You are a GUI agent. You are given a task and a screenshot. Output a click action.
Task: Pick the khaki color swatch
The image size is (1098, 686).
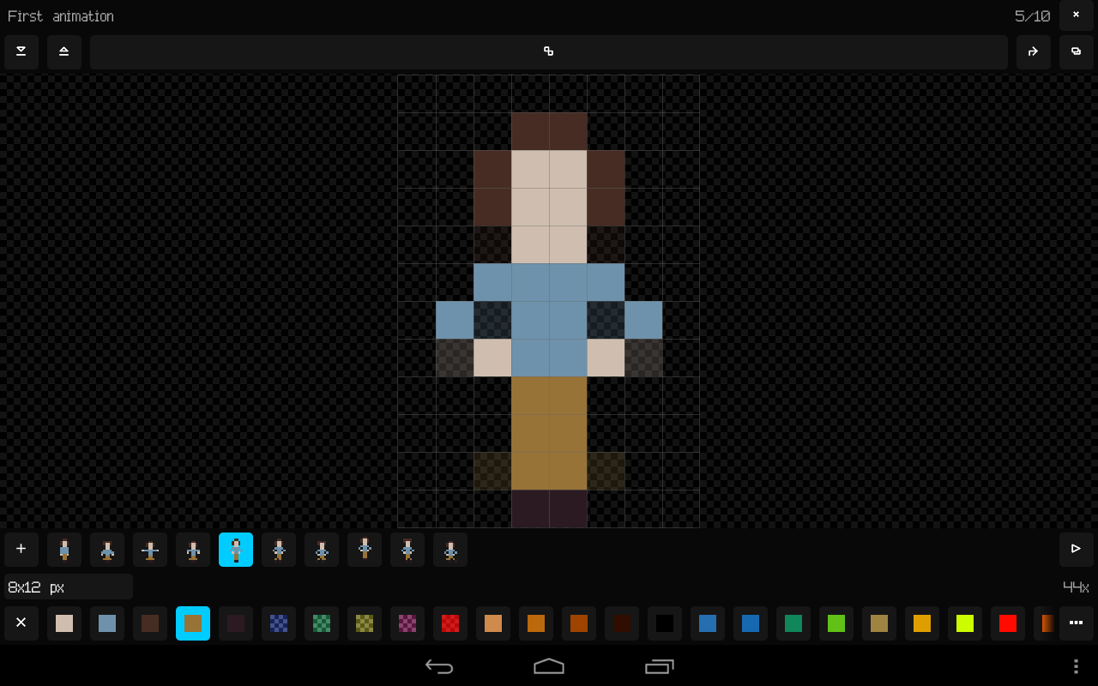coord(879,623)
